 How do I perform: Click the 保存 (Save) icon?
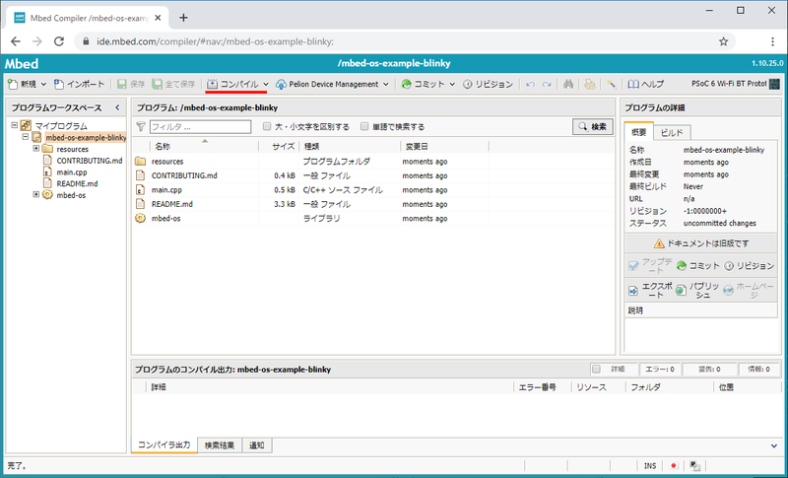[x=121, y=84]
